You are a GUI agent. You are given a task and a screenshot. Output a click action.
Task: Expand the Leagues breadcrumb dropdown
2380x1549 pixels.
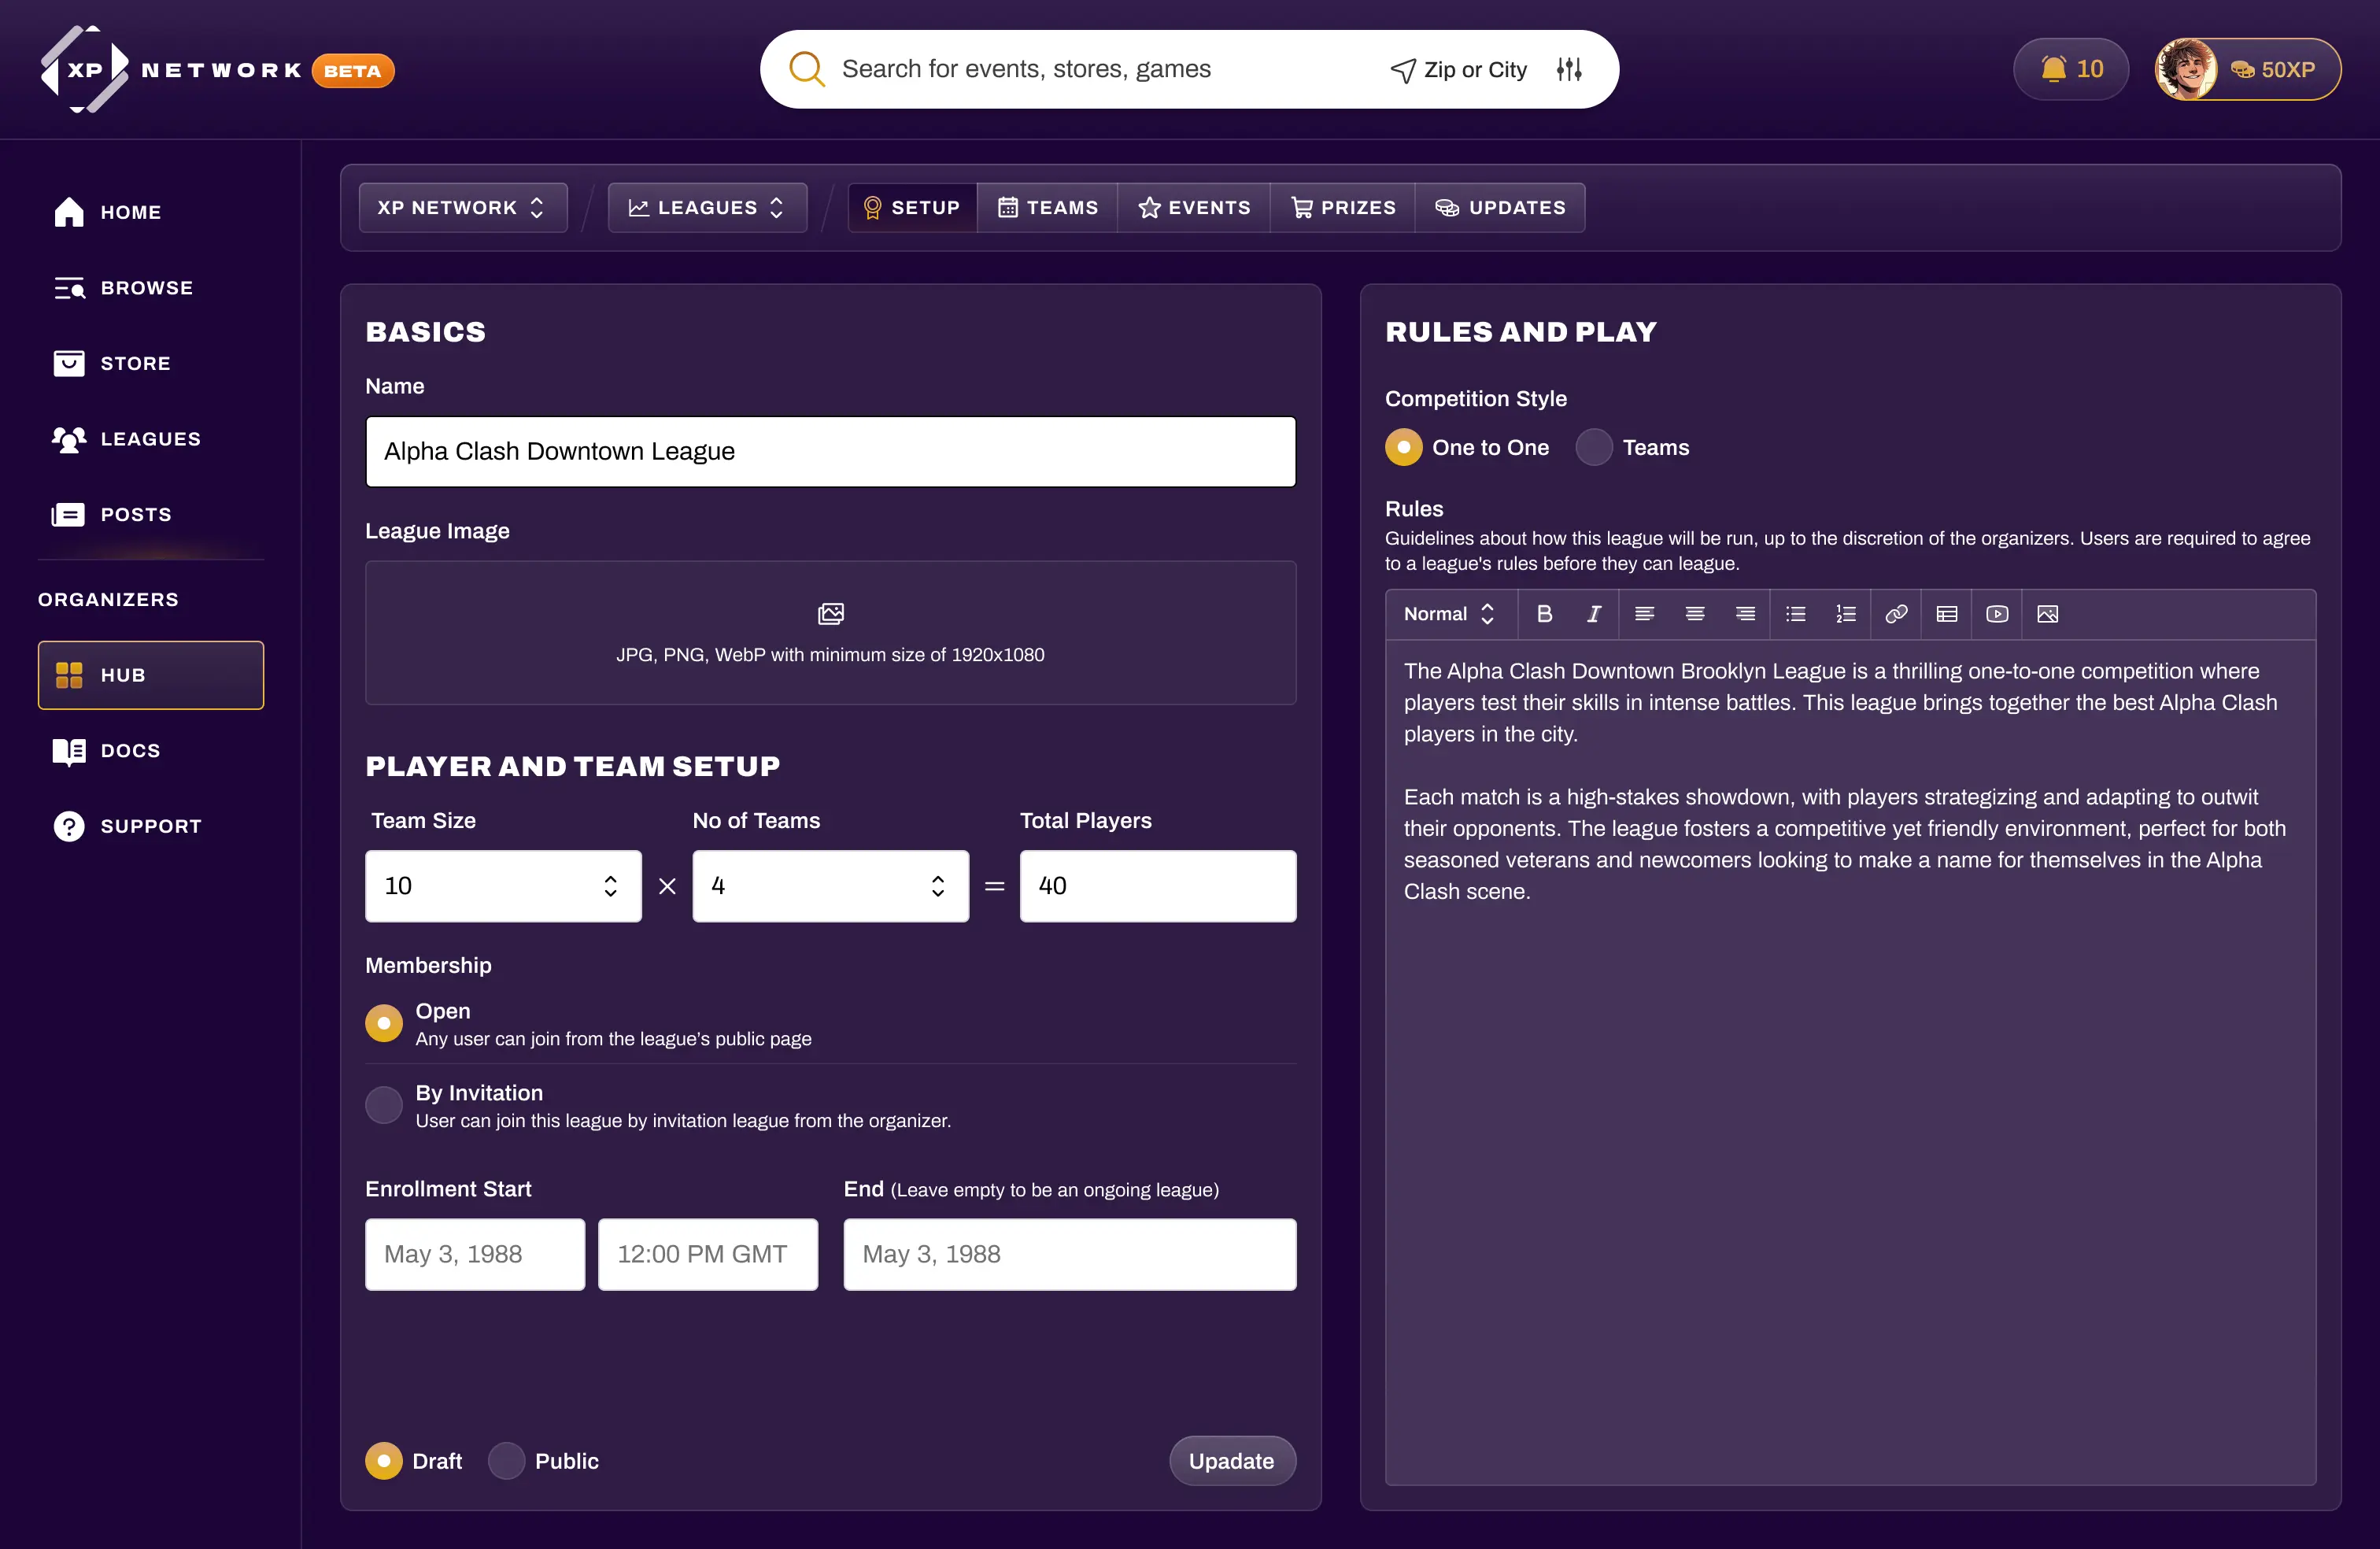coord(706,207)
